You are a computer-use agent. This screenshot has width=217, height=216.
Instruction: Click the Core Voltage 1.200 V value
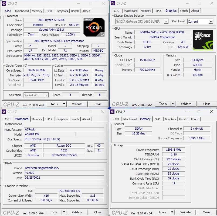(x=70, y=34)
